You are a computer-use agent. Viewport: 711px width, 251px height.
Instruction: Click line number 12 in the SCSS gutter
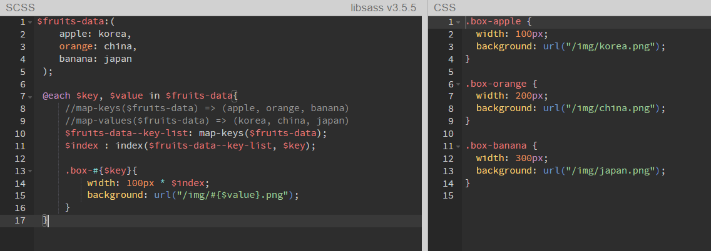click(20, 159)
